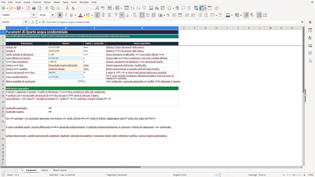Screen dimensions: 315x177
Task: Increase cell indent
Action: click(x=200, y=15)
